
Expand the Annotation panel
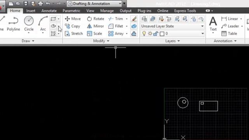[225, 41]
